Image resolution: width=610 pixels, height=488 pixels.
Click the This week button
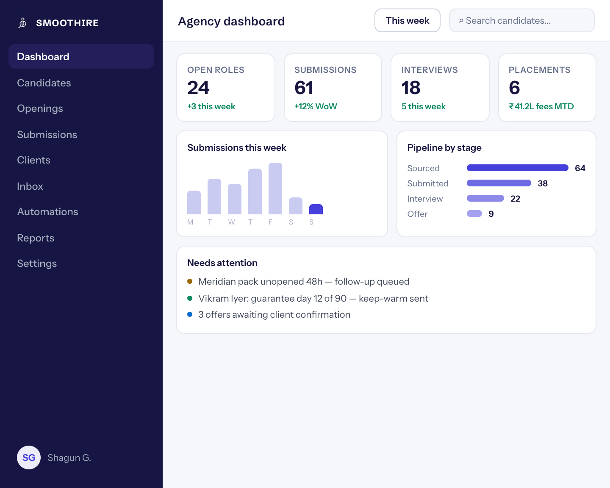click(408, 20)
